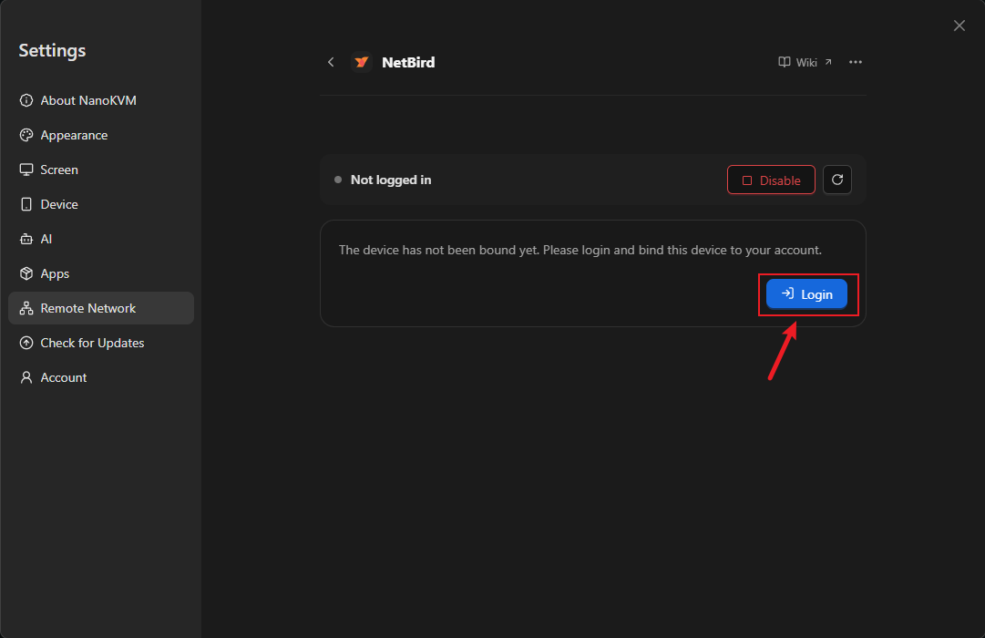Viewport: 985px width, 638px height.
Task: Click the Settings heading
Action: coord(52,51)
